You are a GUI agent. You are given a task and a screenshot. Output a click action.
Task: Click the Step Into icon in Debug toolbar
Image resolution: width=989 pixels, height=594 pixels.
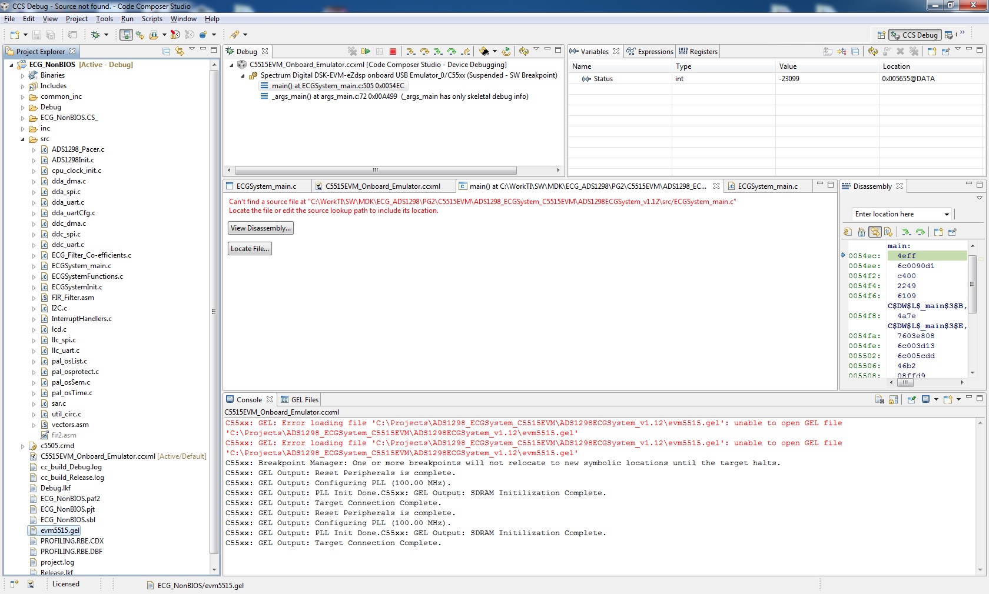pyautogui.click(x=411, y=52)
